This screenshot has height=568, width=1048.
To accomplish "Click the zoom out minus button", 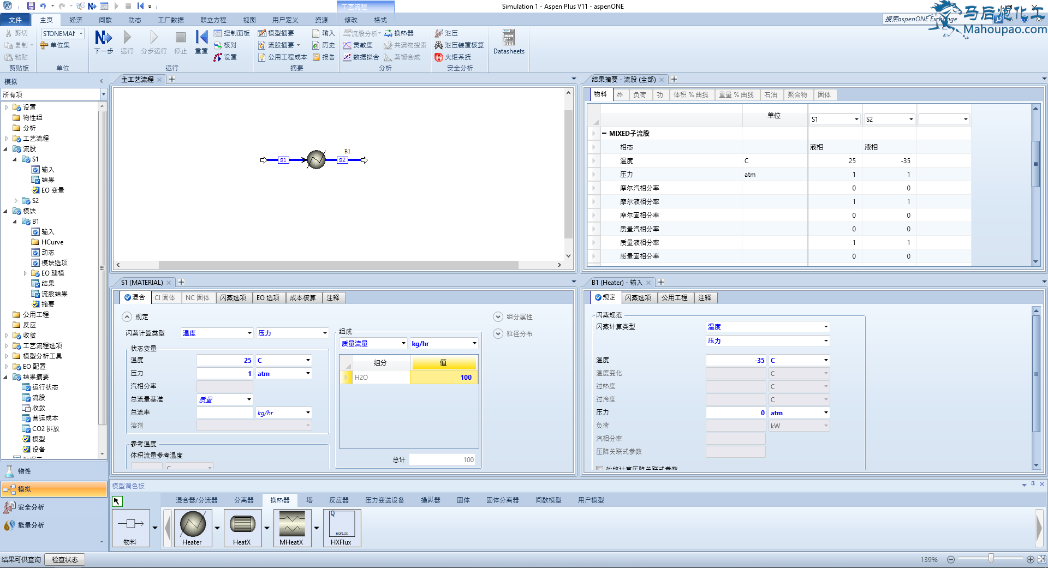I will (x=951, y=560).
